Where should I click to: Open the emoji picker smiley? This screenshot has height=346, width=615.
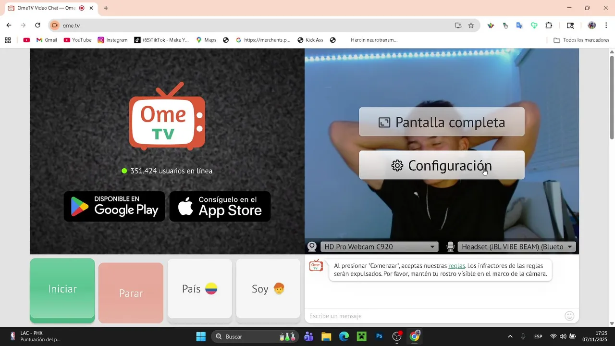[x=569, y=316]
